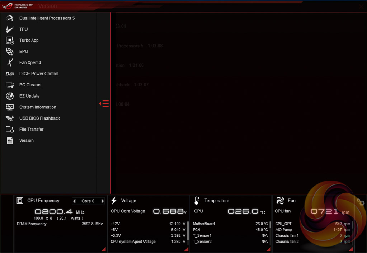
Task: Click the File Transfer icon
Action: (10, 129)
